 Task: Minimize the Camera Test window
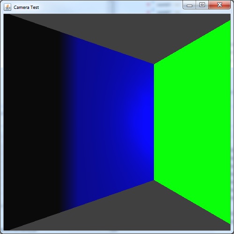point(190,5)
